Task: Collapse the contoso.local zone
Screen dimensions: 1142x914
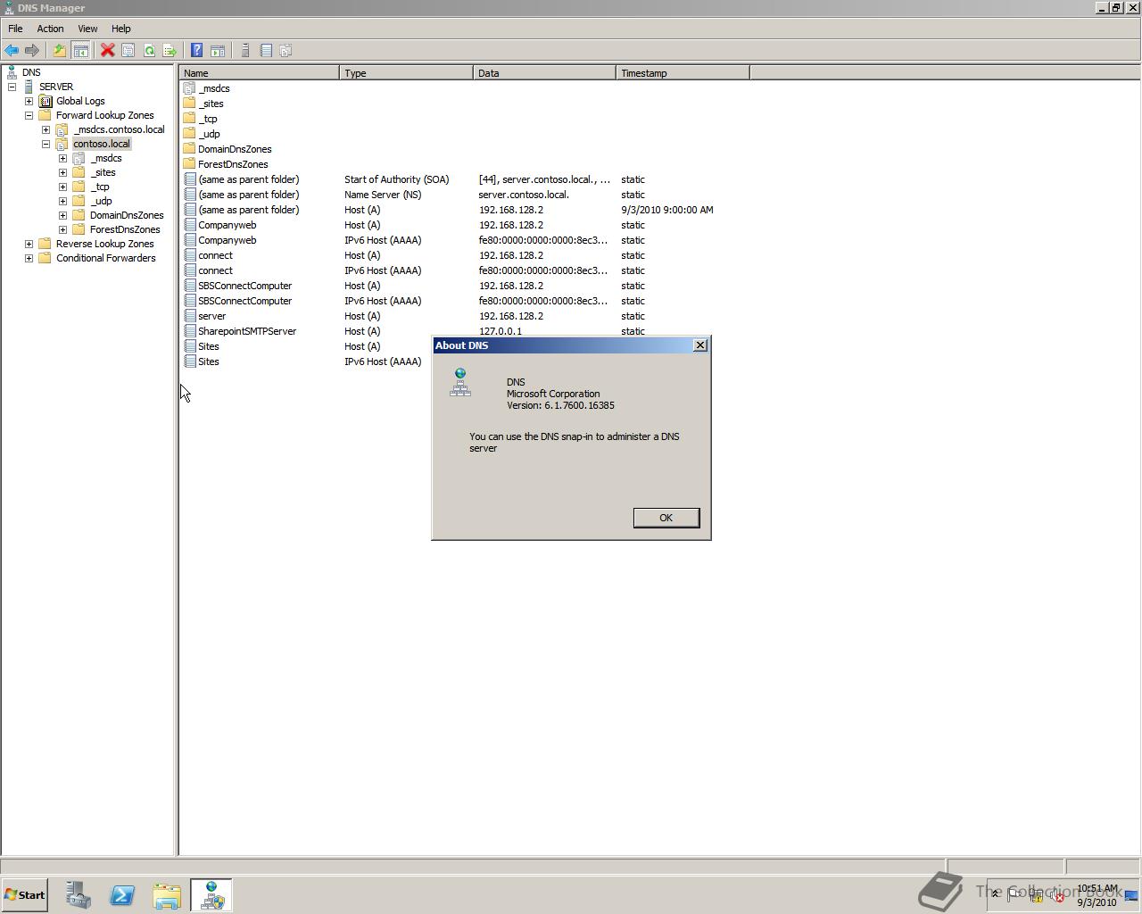Action: click(x=46, y=144)
